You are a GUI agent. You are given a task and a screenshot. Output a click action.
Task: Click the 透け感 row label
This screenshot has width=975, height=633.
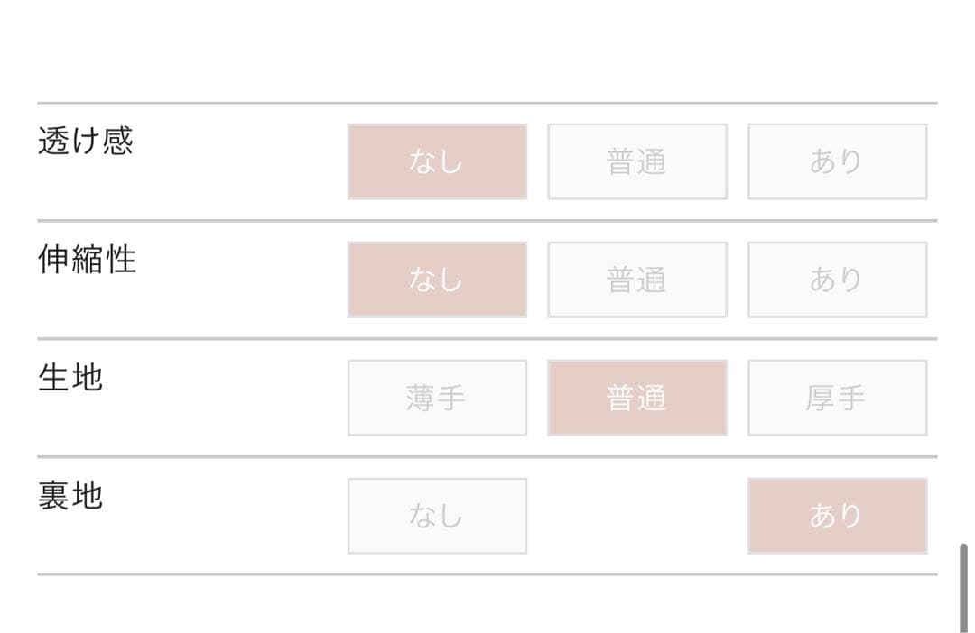[x=86, y=141]
